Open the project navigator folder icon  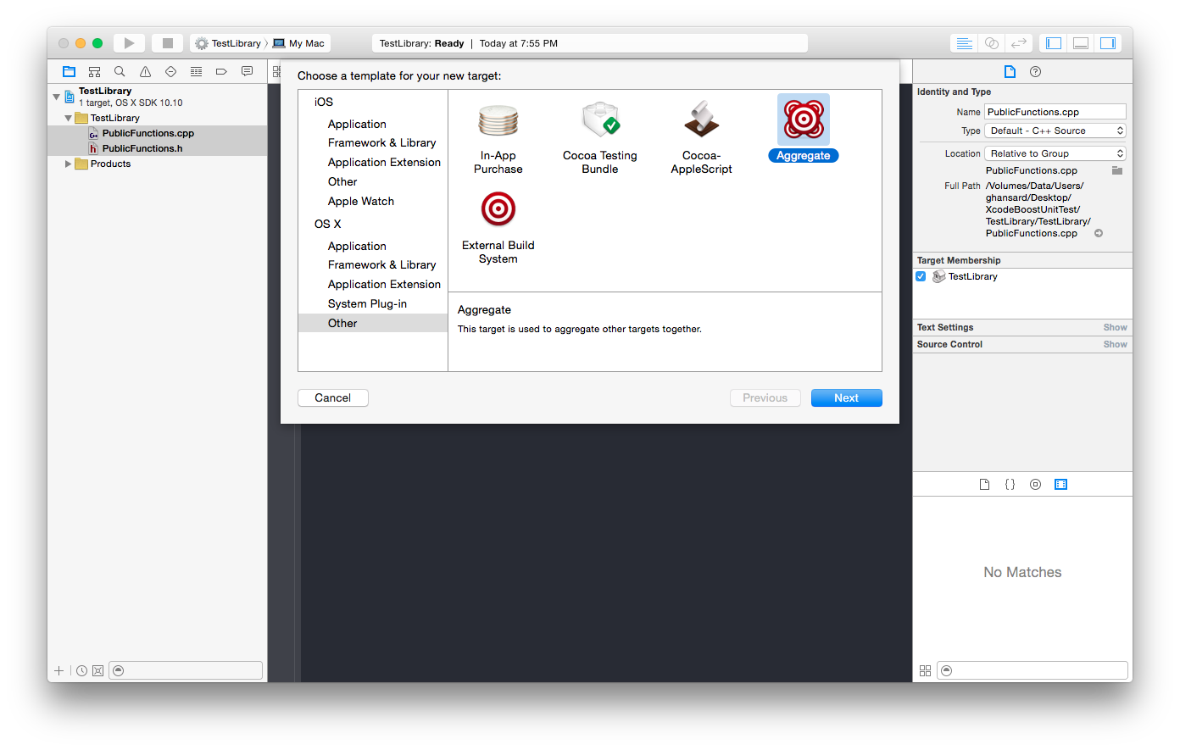(x=70, y=71)
